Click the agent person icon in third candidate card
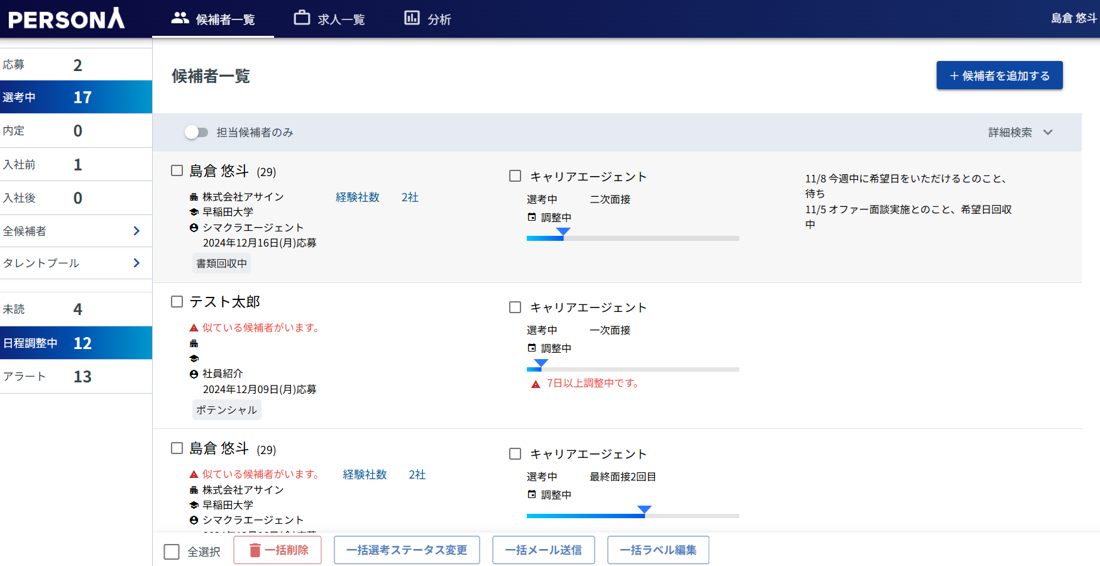Screen dimensions: 1100x566 click(194, 520)
